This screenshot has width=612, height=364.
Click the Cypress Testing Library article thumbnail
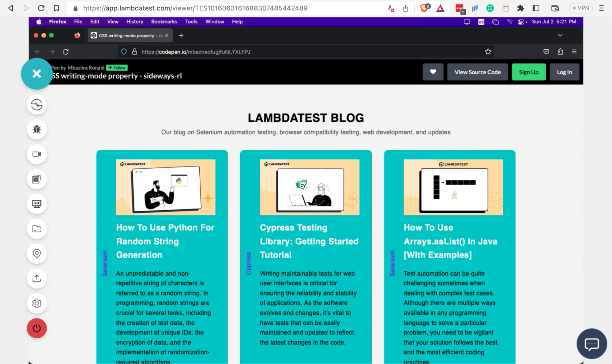310,187
